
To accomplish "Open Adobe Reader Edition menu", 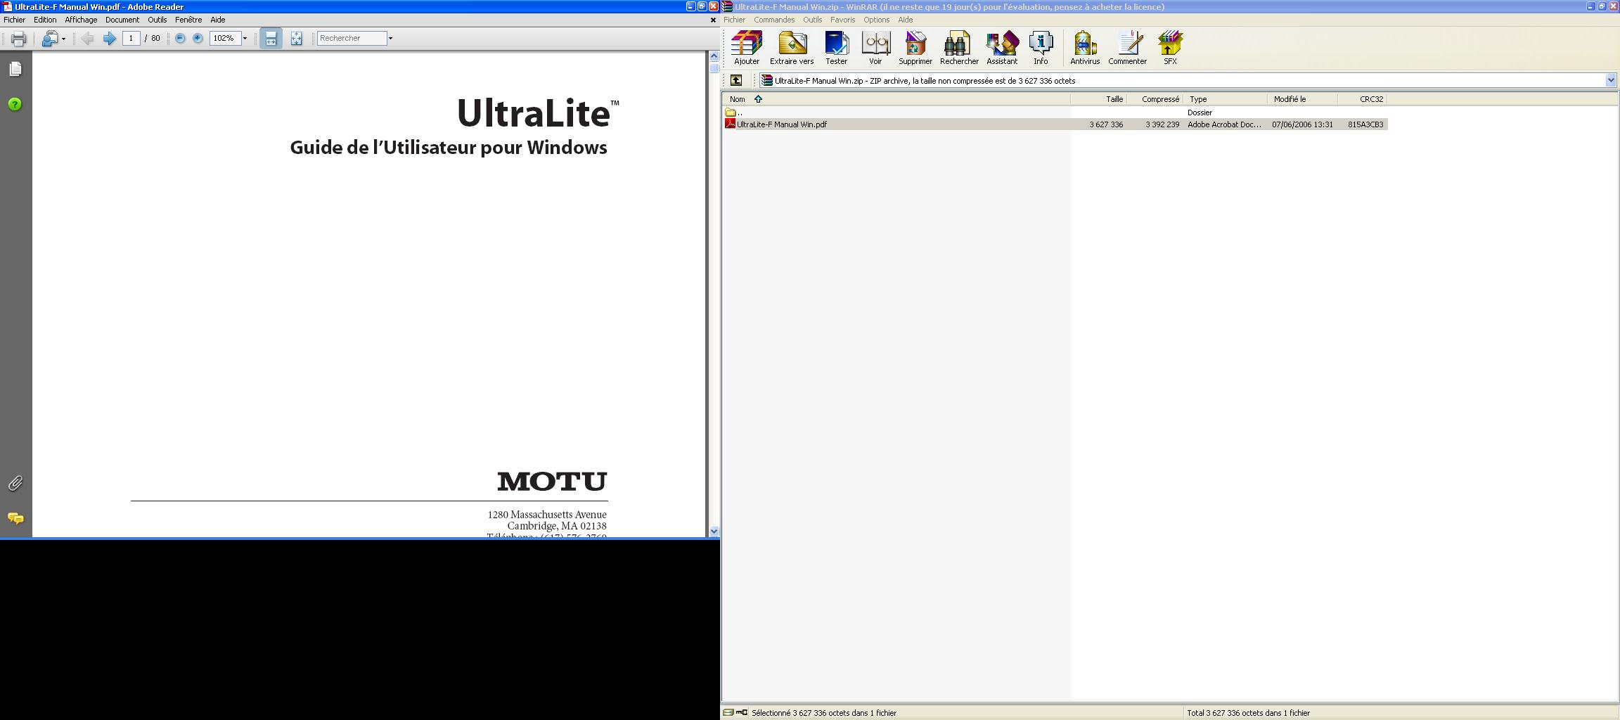I will 45,20.
